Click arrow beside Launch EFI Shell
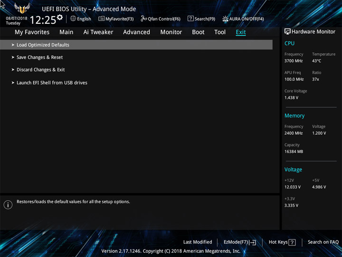 tap(13, 83)
